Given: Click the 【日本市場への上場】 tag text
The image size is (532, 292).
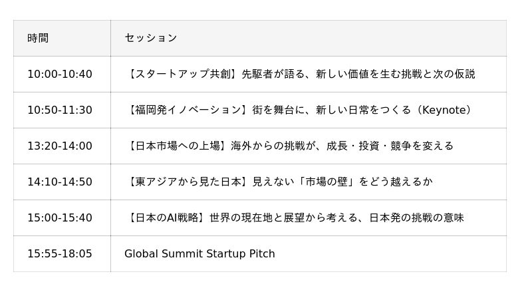Looking at the screenshot, I should click(x=178, y=146).
